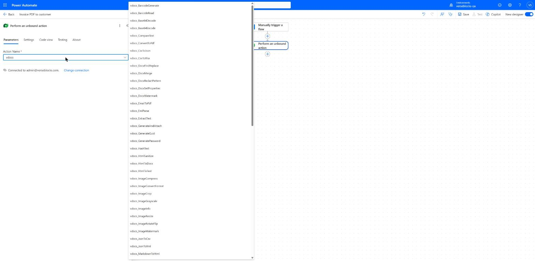535x261 pixels.
Task: Open the Flow checker stethoscope icon
Action: 450,14
